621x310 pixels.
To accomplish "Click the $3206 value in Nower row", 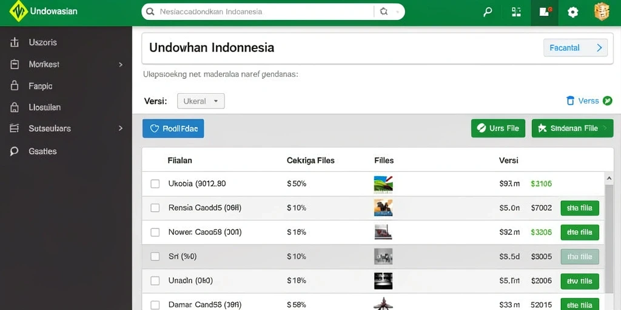I will pyautogui.click(x=541, y=232).
